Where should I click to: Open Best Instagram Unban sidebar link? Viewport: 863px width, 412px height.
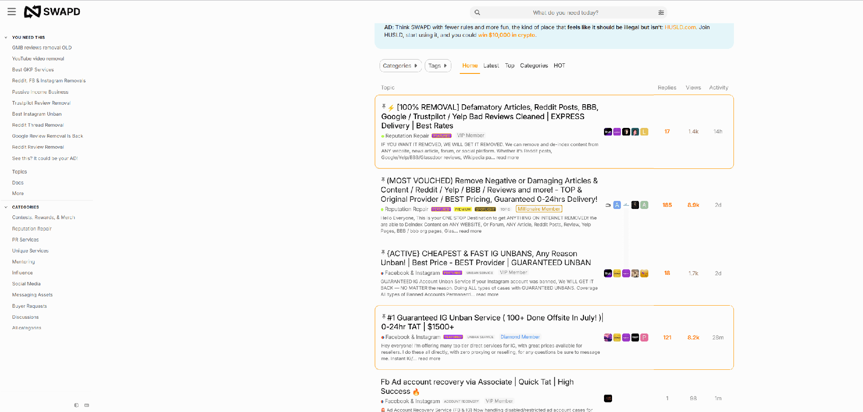37,114
